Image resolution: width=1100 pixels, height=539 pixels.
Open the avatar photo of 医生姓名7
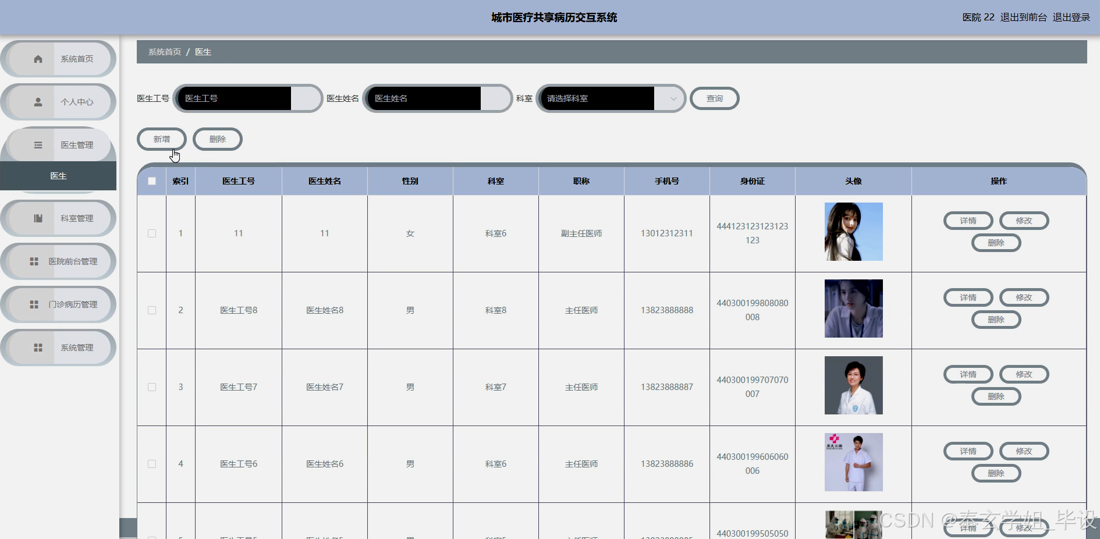coord(854,385)
